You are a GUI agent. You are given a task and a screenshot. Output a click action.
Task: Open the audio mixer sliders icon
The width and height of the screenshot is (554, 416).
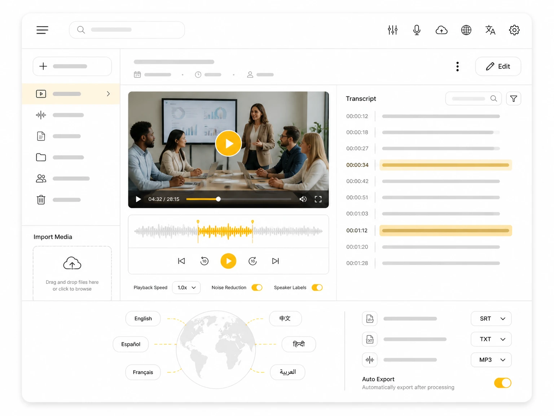[x=392, y=30]
